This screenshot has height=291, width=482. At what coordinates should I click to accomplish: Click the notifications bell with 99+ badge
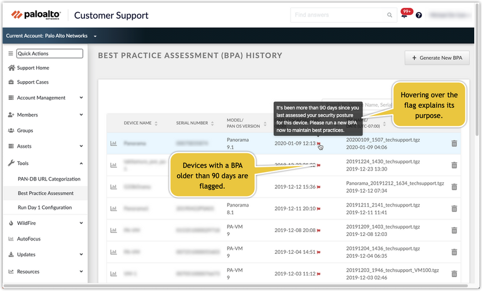pyautogui.click(x=404, y=15)
